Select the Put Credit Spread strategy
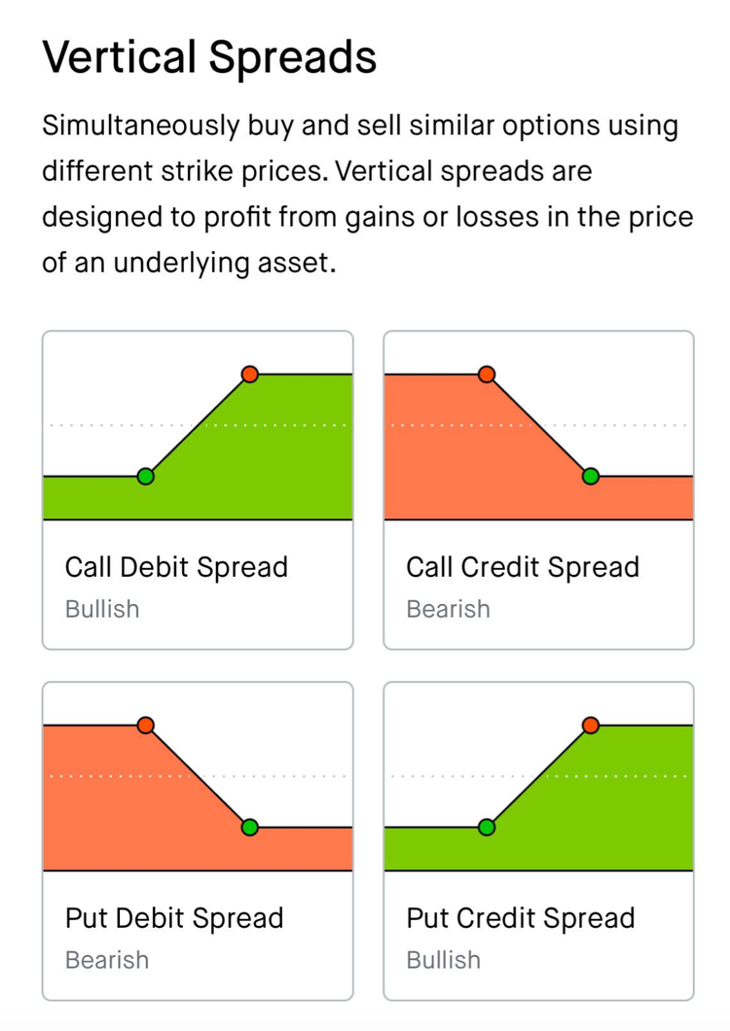The width and height of the screenshot is (730, 1031). 539,836
